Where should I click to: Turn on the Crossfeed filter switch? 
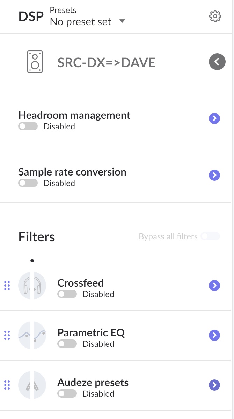point(67,294)
